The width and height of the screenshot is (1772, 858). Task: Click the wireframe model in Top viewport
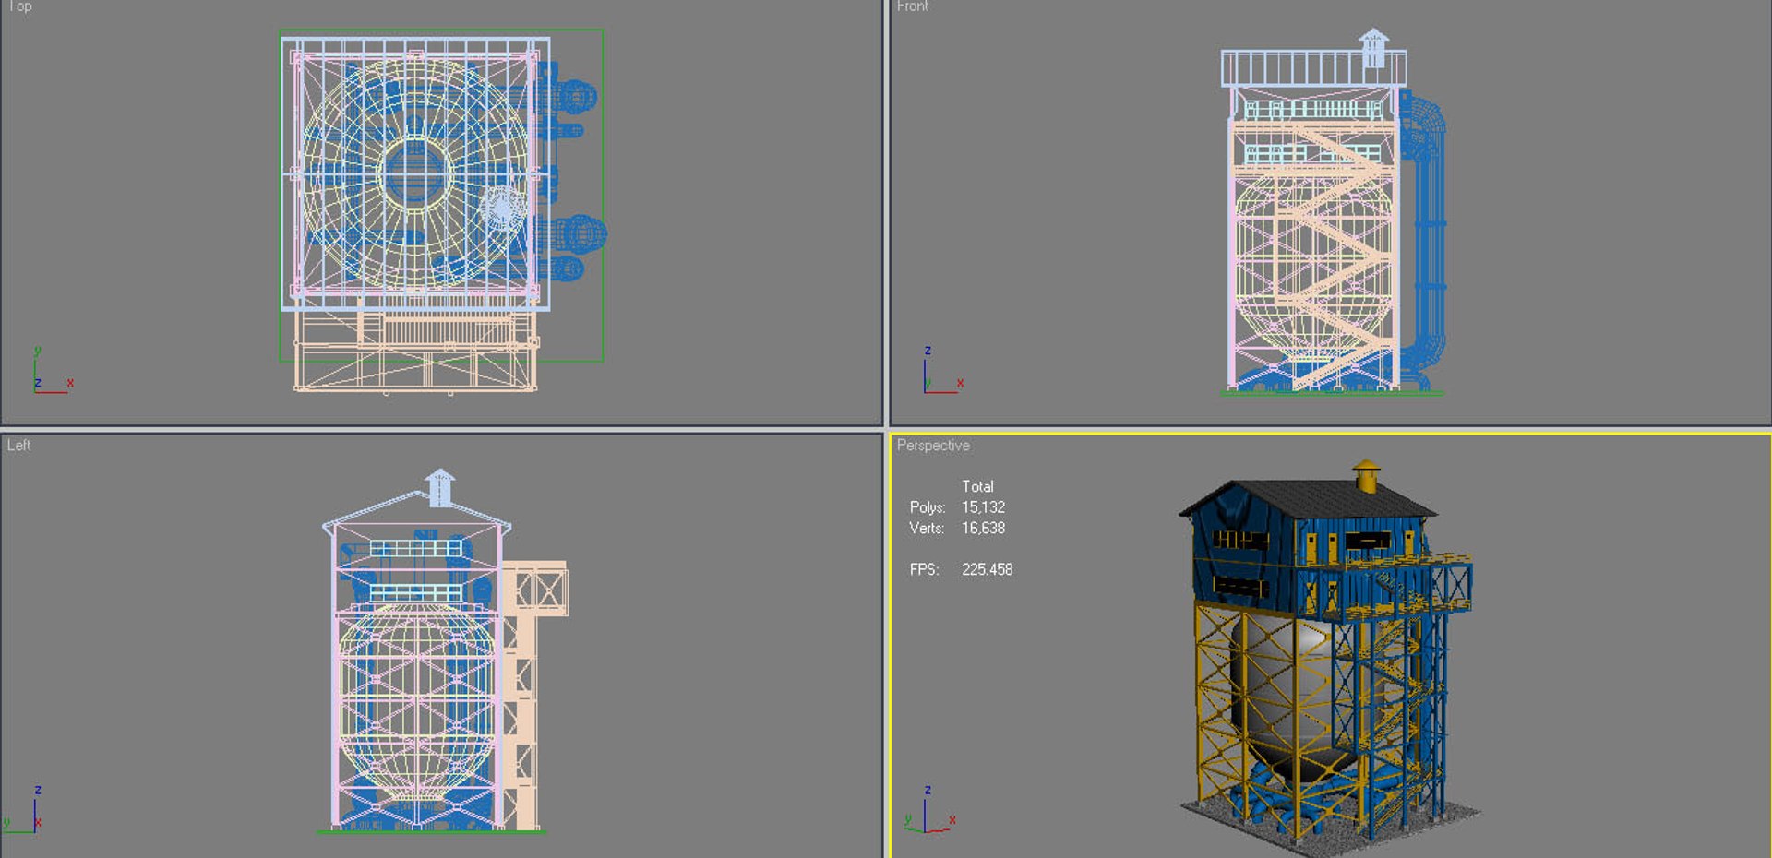click(443, 210)
